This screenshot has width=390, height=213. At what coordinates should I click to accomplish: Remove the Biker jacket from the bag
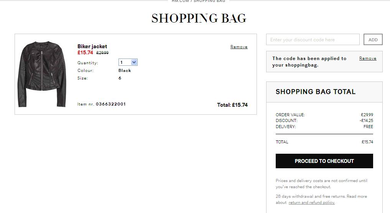[239, 47]
